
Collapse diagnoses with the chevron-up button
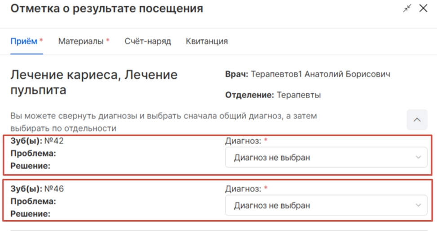[417, 120]
